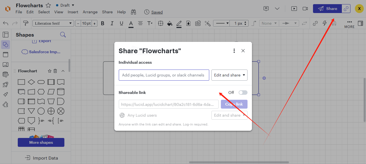Viewport: 366px width, 164px height.
Task: Delete Flowchart shape library with trash icon
Action: click(x=55, y=71)
